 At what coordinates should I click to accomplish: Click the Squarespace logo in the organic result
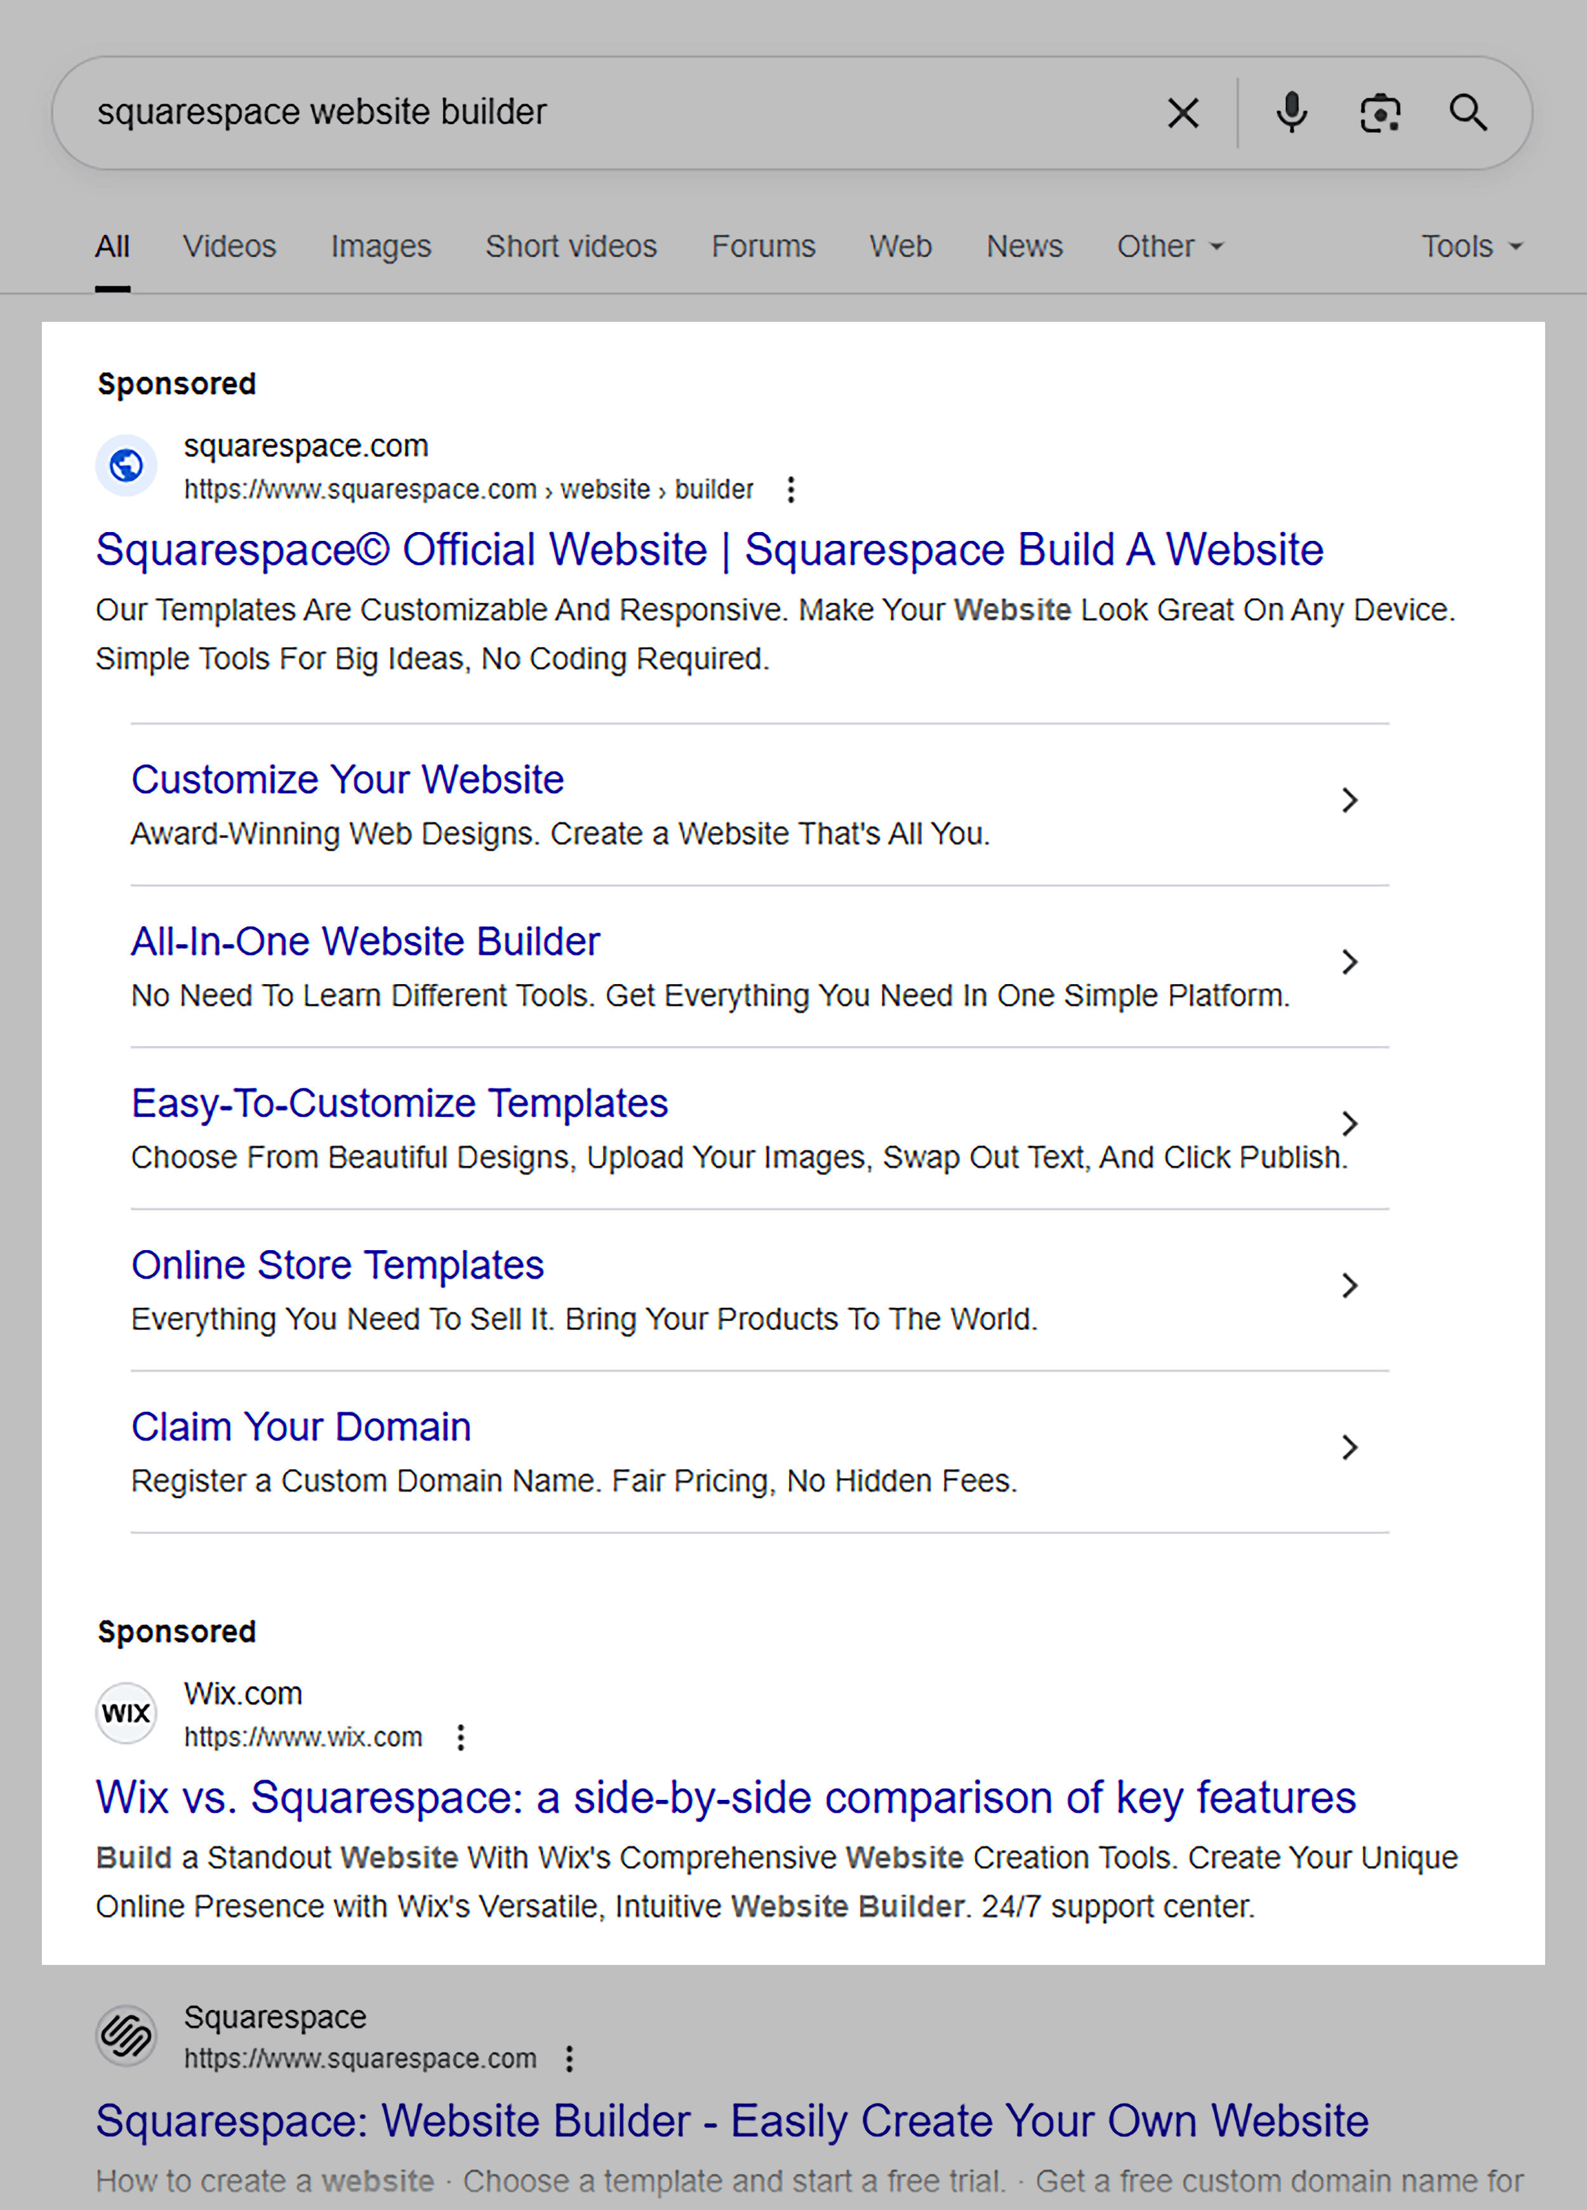[x=126, y=2035]
